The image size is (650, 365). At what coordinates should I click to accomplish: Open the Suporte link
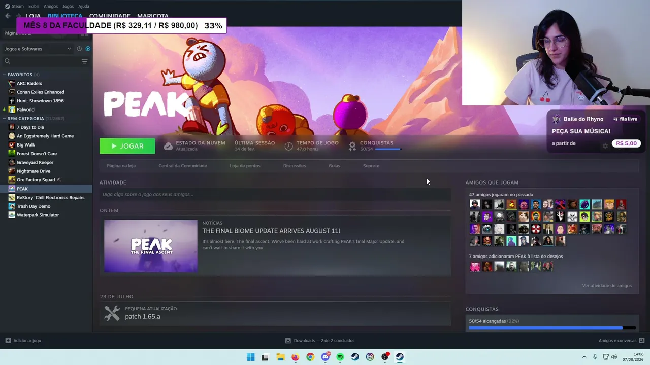(371, 166)
